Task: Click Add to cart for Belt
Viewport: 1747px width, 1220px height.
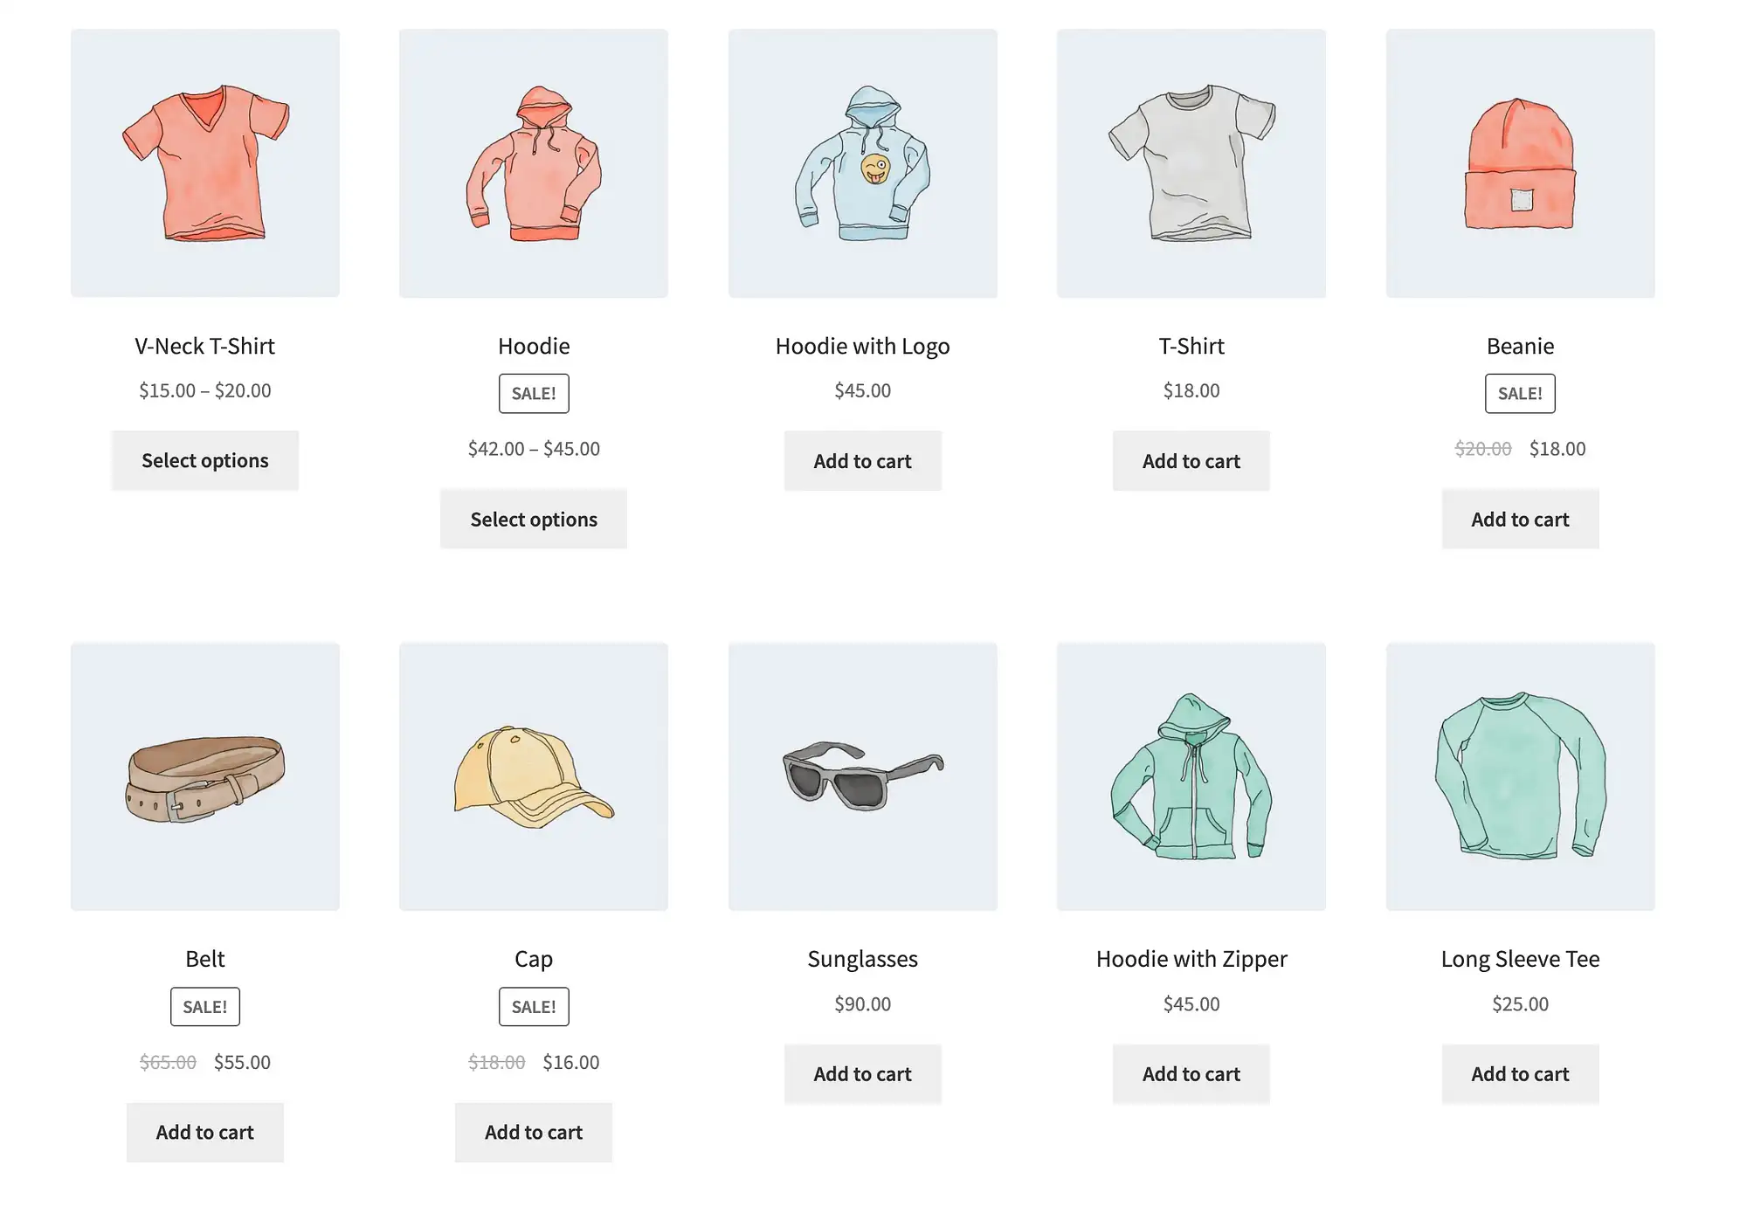Action: point(204,1131)
